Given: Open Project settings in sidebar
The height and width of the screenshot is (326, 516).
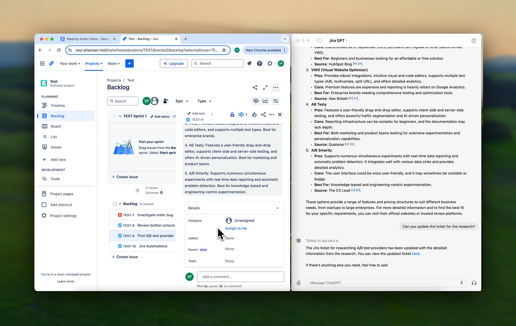Looking at the screenshot, I should click(x=65, y=216).
